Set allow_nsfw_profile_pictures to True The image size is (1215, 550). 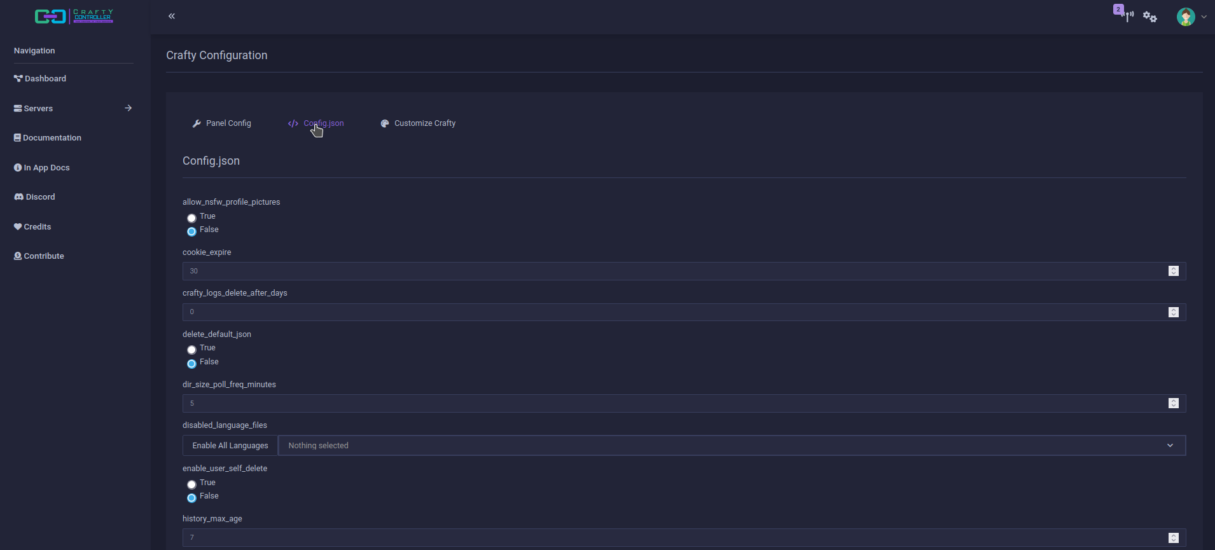point(191,218)
